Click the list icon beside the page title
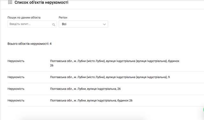This screenshot has width=204, height=120. point(10,2)
